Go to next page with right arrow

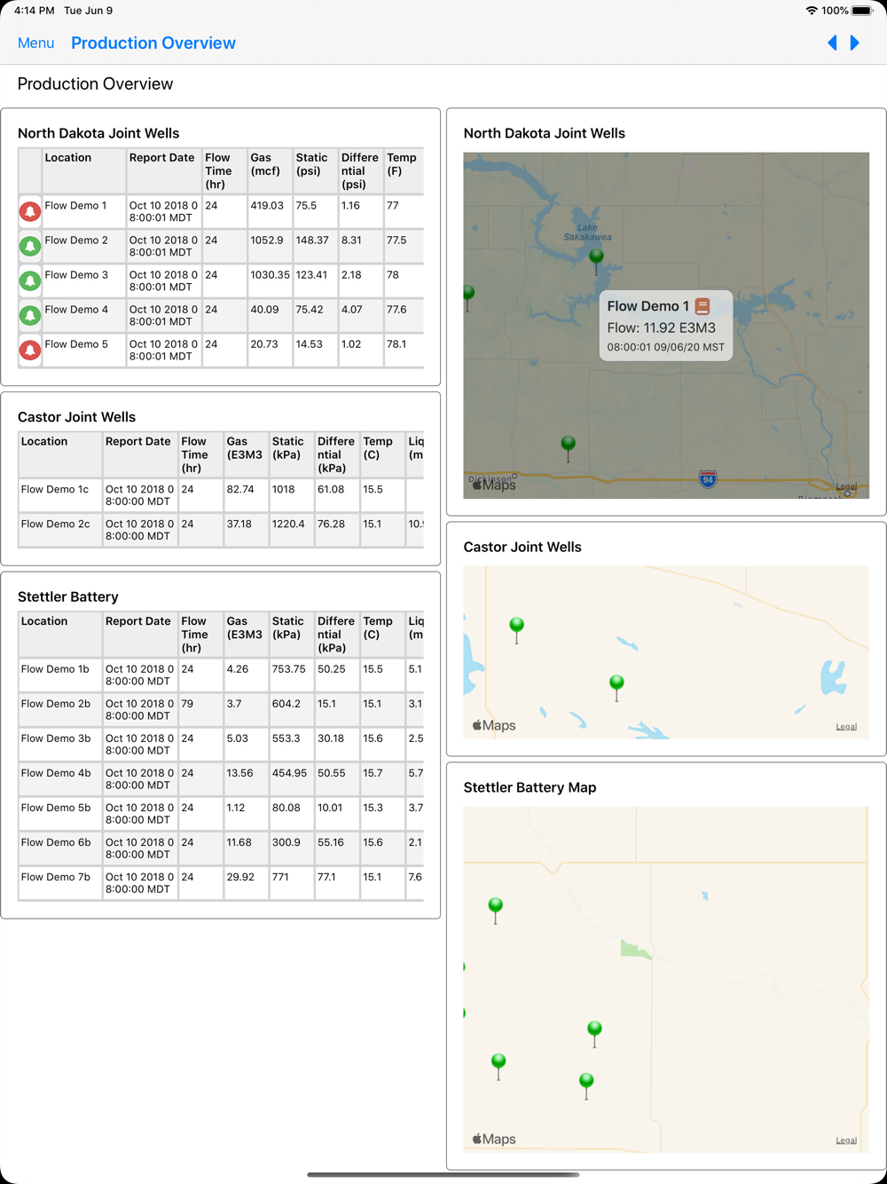tap(855, 43)
